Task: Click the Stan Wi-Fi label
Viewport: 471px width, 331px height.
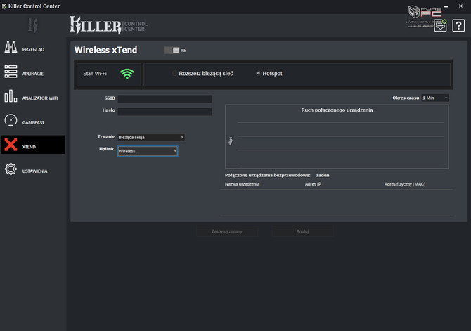Action: [95, 74]
